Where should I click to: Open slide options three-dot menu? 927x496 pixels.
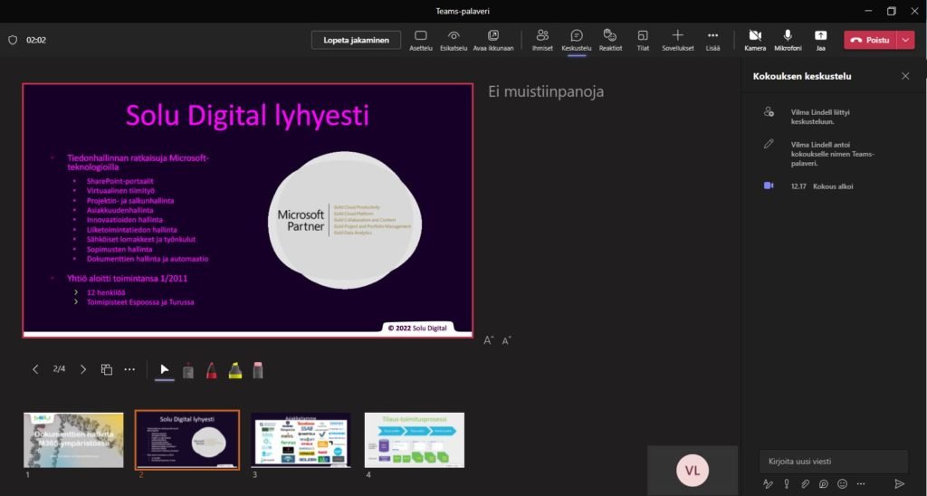tap(129, 369)
